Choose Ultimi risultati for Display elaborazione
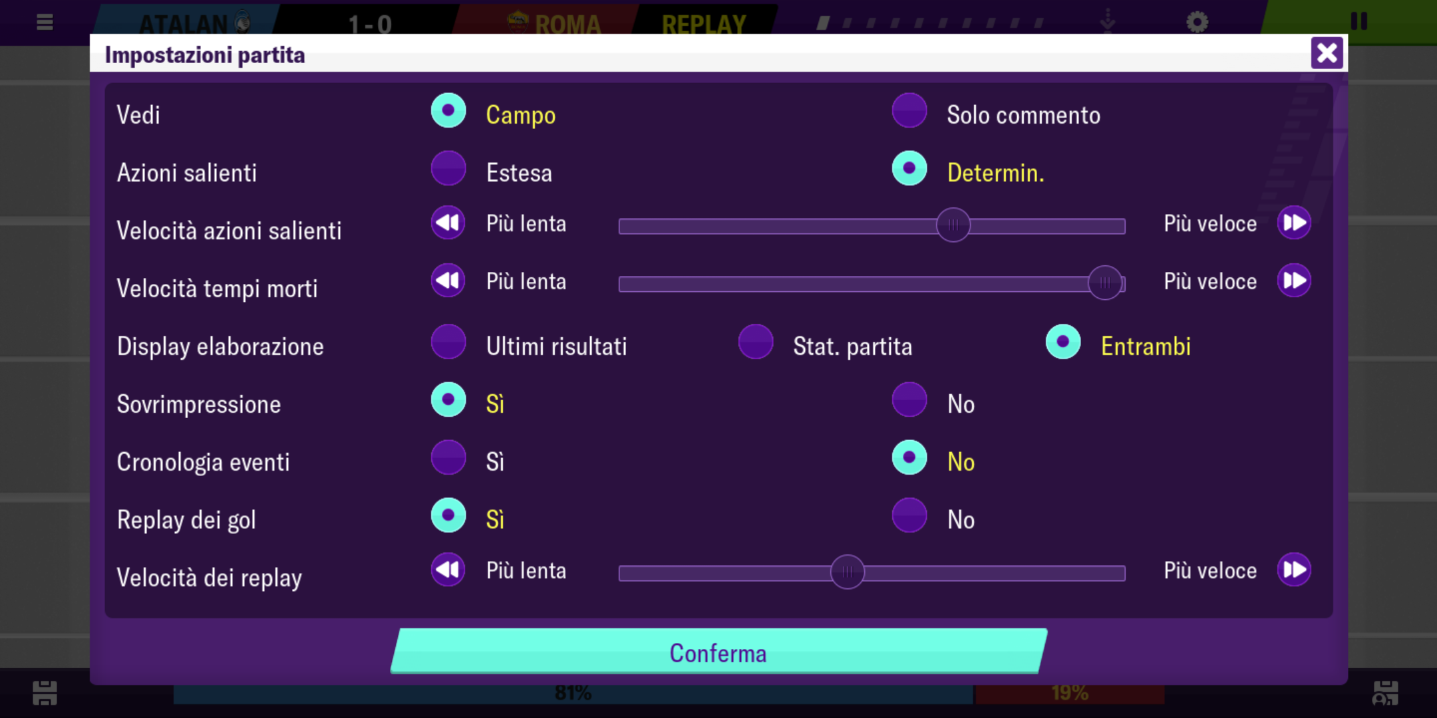 pos(448,342)
